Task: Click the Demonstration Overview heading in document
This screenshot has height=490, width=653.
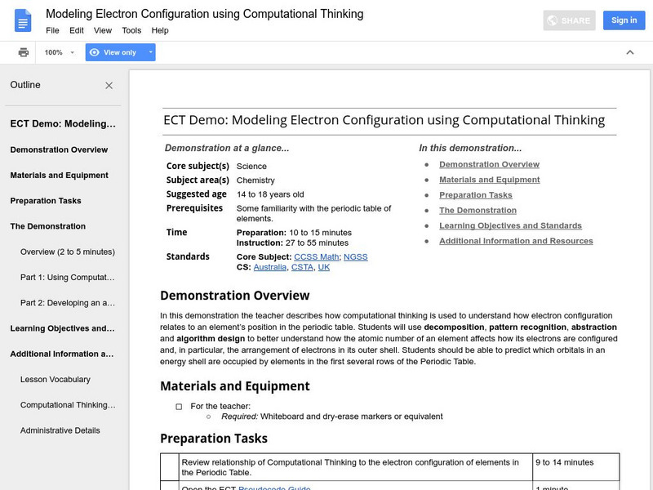Action: click(235, 296)
